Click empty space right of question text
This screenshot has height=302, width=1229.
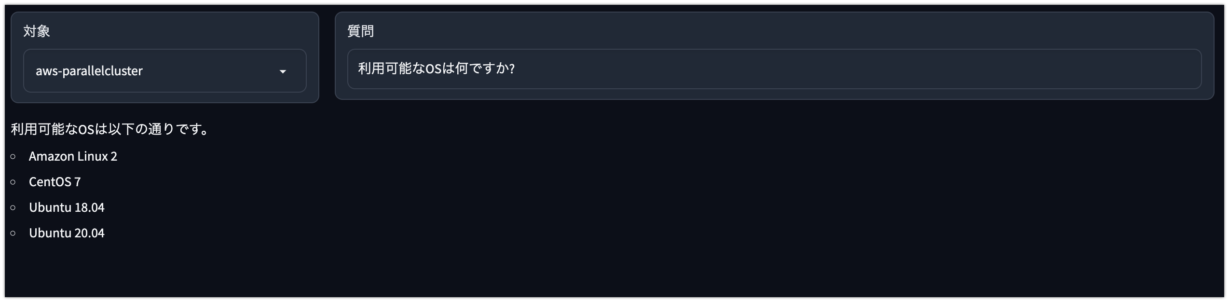pyautogui.click(x=859, y=69)
